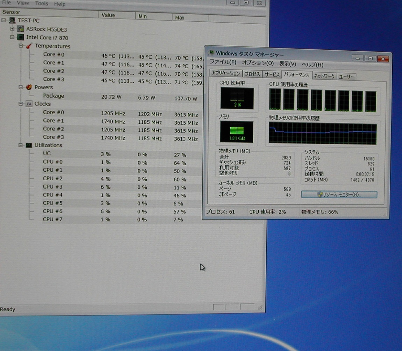Open the Tools menu in sensor window
Image resolution: width=402 pixels, height=351 pixels.
pos(42,3)
